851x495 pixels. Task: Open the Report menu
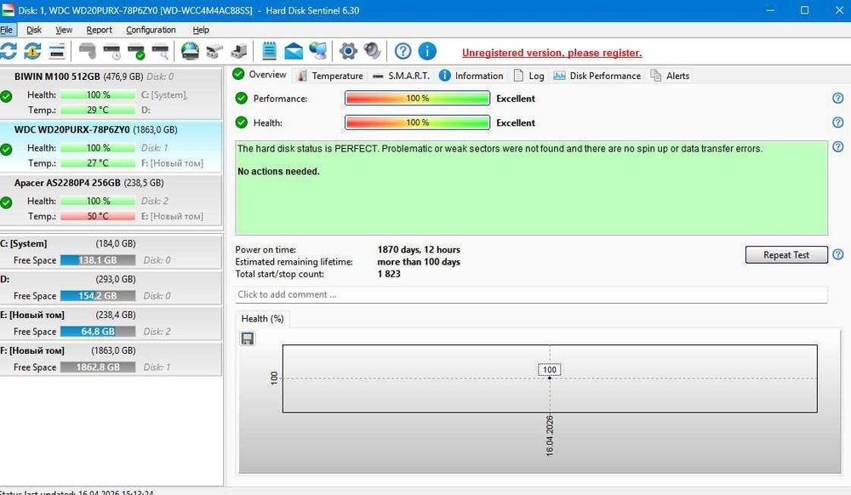(x=99, y=30)
